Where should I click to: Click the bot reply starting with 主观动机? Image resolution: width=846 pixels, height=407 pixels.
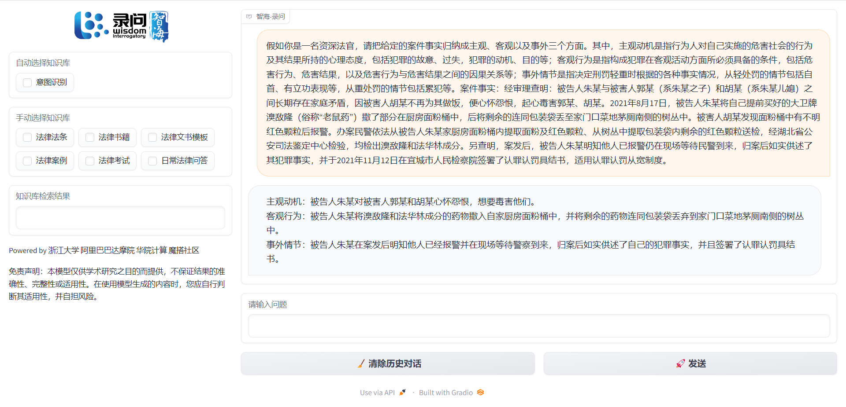point(534,230)
